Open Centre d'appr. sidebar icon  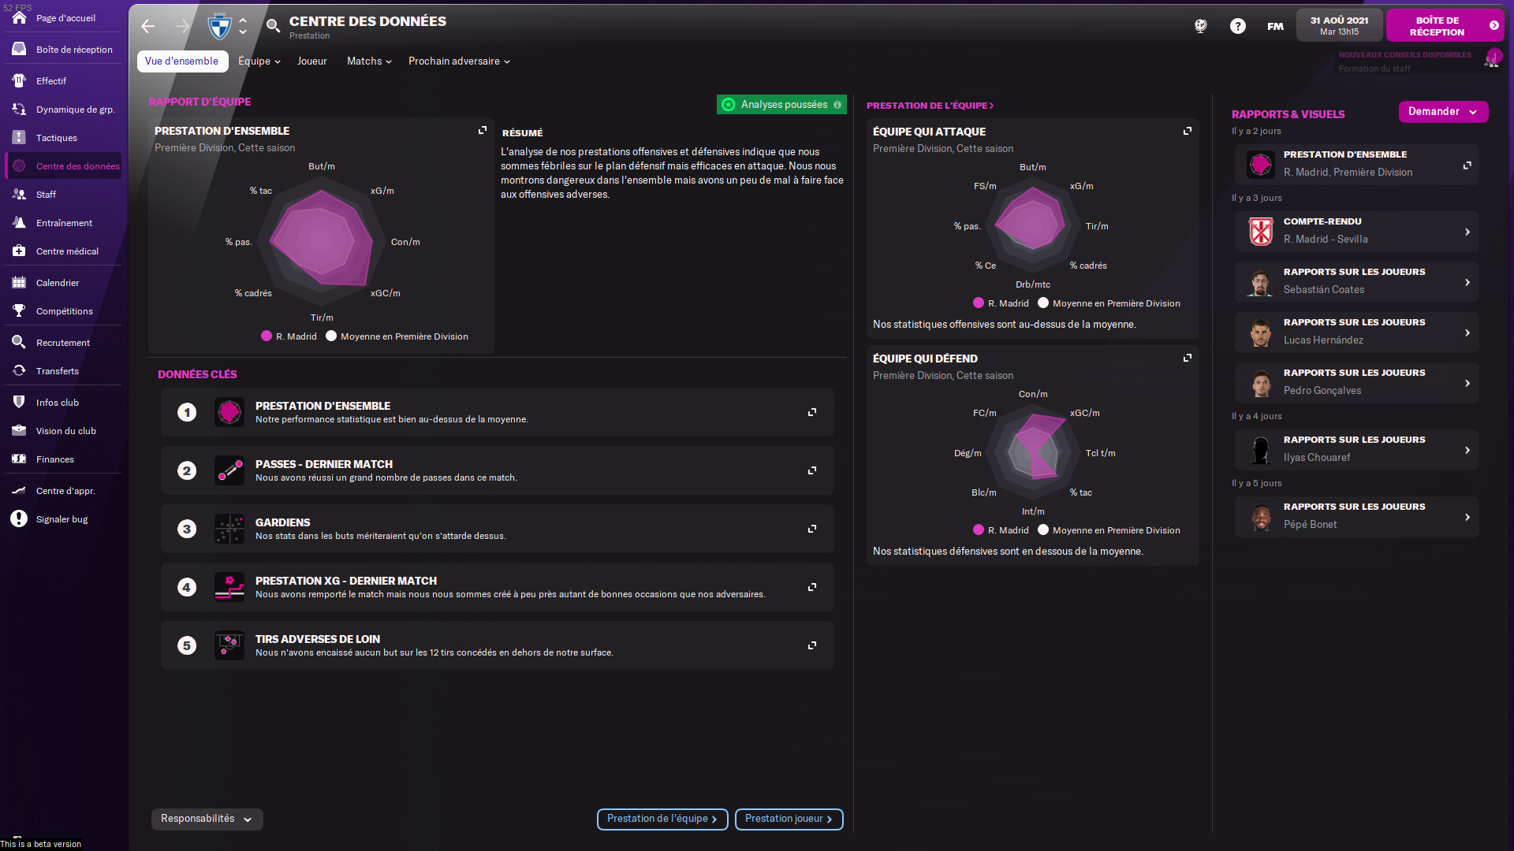pyautogui.click(x=19, y=490)
